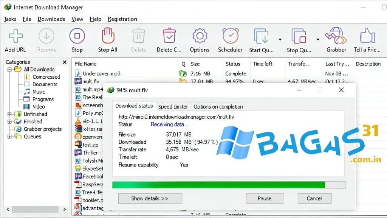Click the Stop Queue toolbar icon
Screen dimensions: 387x218
point(299,36)
